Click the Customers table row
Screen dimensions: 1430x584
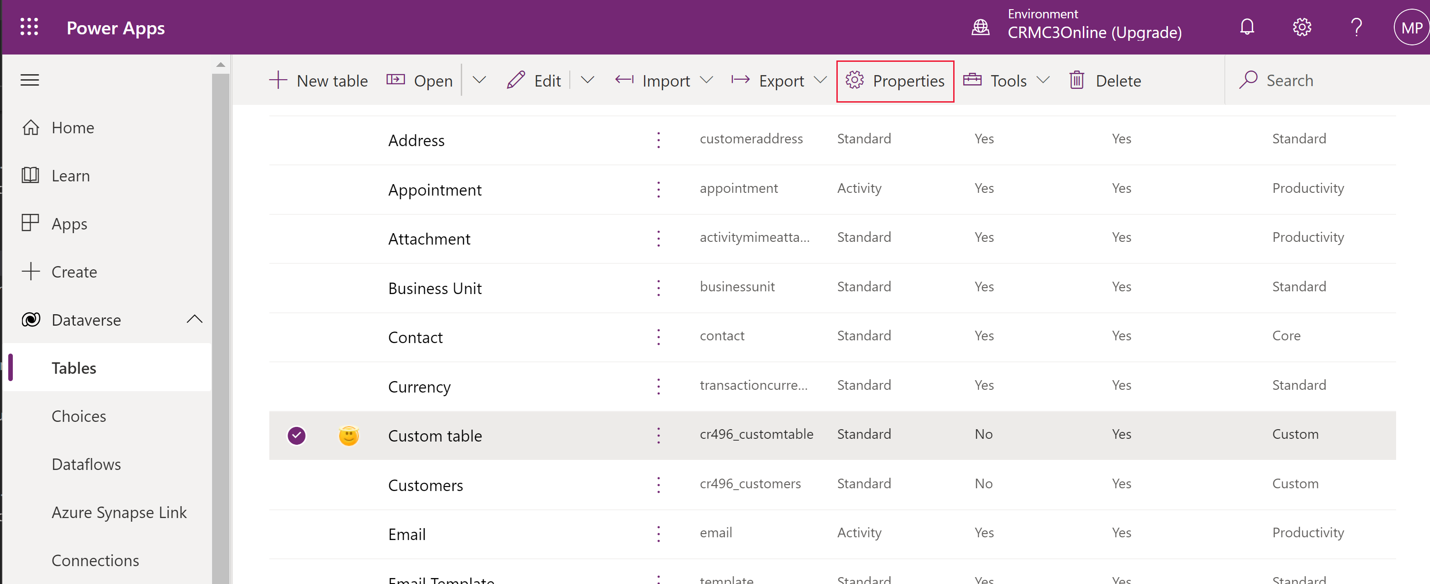click(424, 484)
